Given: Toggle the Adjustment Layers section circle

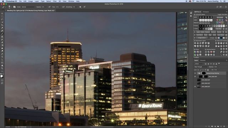Looking at the screenshot, I should [x=195, y=41].
